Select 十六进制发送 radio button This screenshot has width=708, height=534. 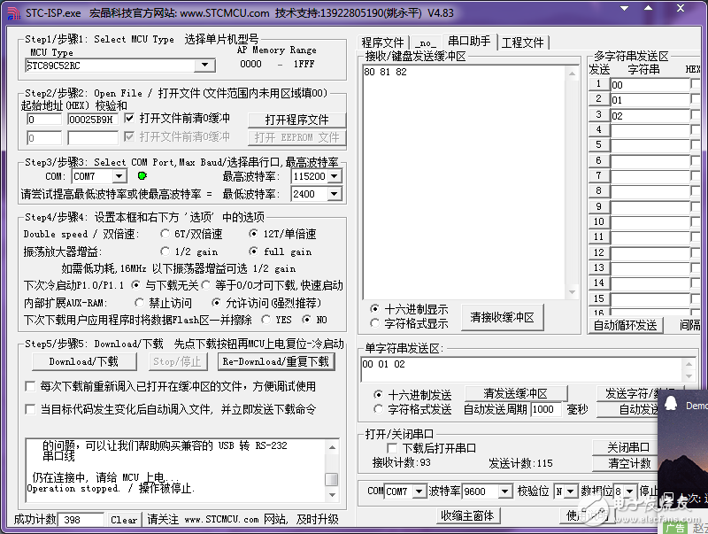point(378,395)
